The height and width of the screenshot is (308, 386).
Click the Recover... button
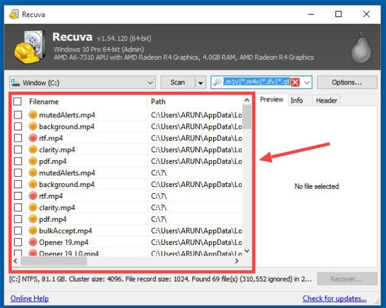347,279
